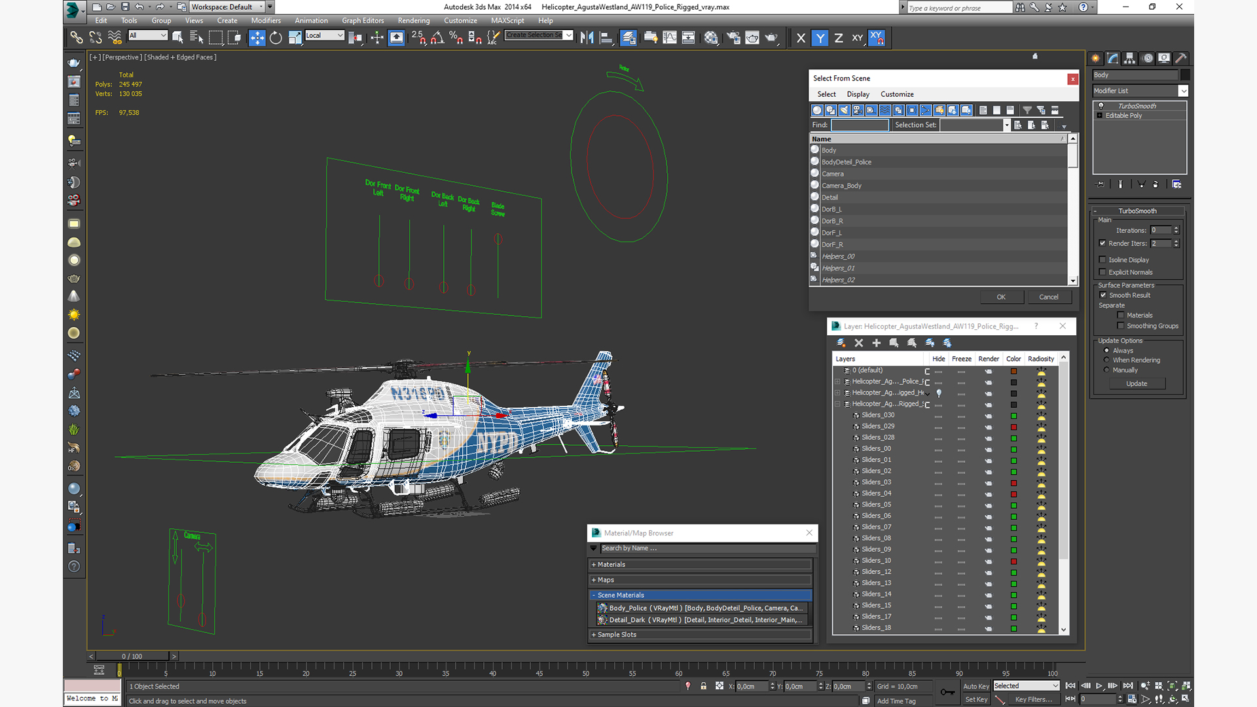
Task: Click the Set Key button
Action: click(x=975, y=700)
